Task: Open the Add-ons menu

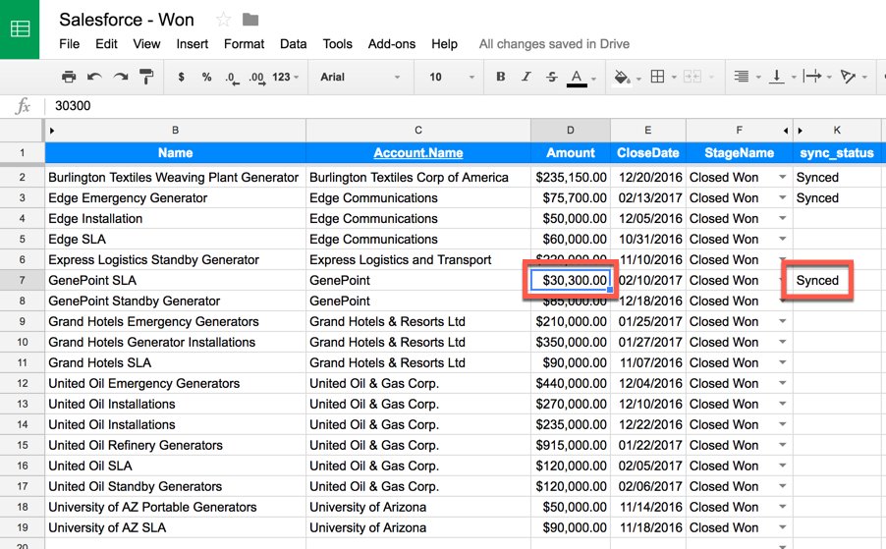Action: click(x=392, y=44)
